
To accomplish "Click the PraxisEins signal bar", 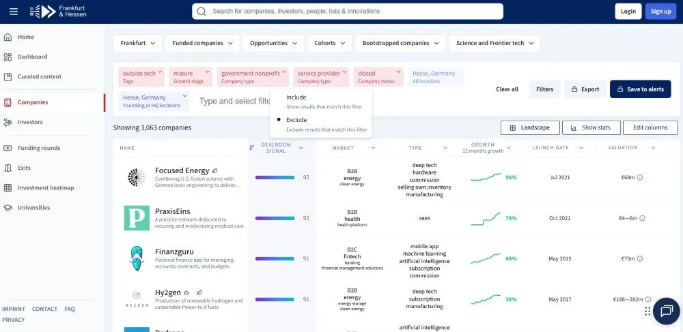I will (x=275, y=218).
